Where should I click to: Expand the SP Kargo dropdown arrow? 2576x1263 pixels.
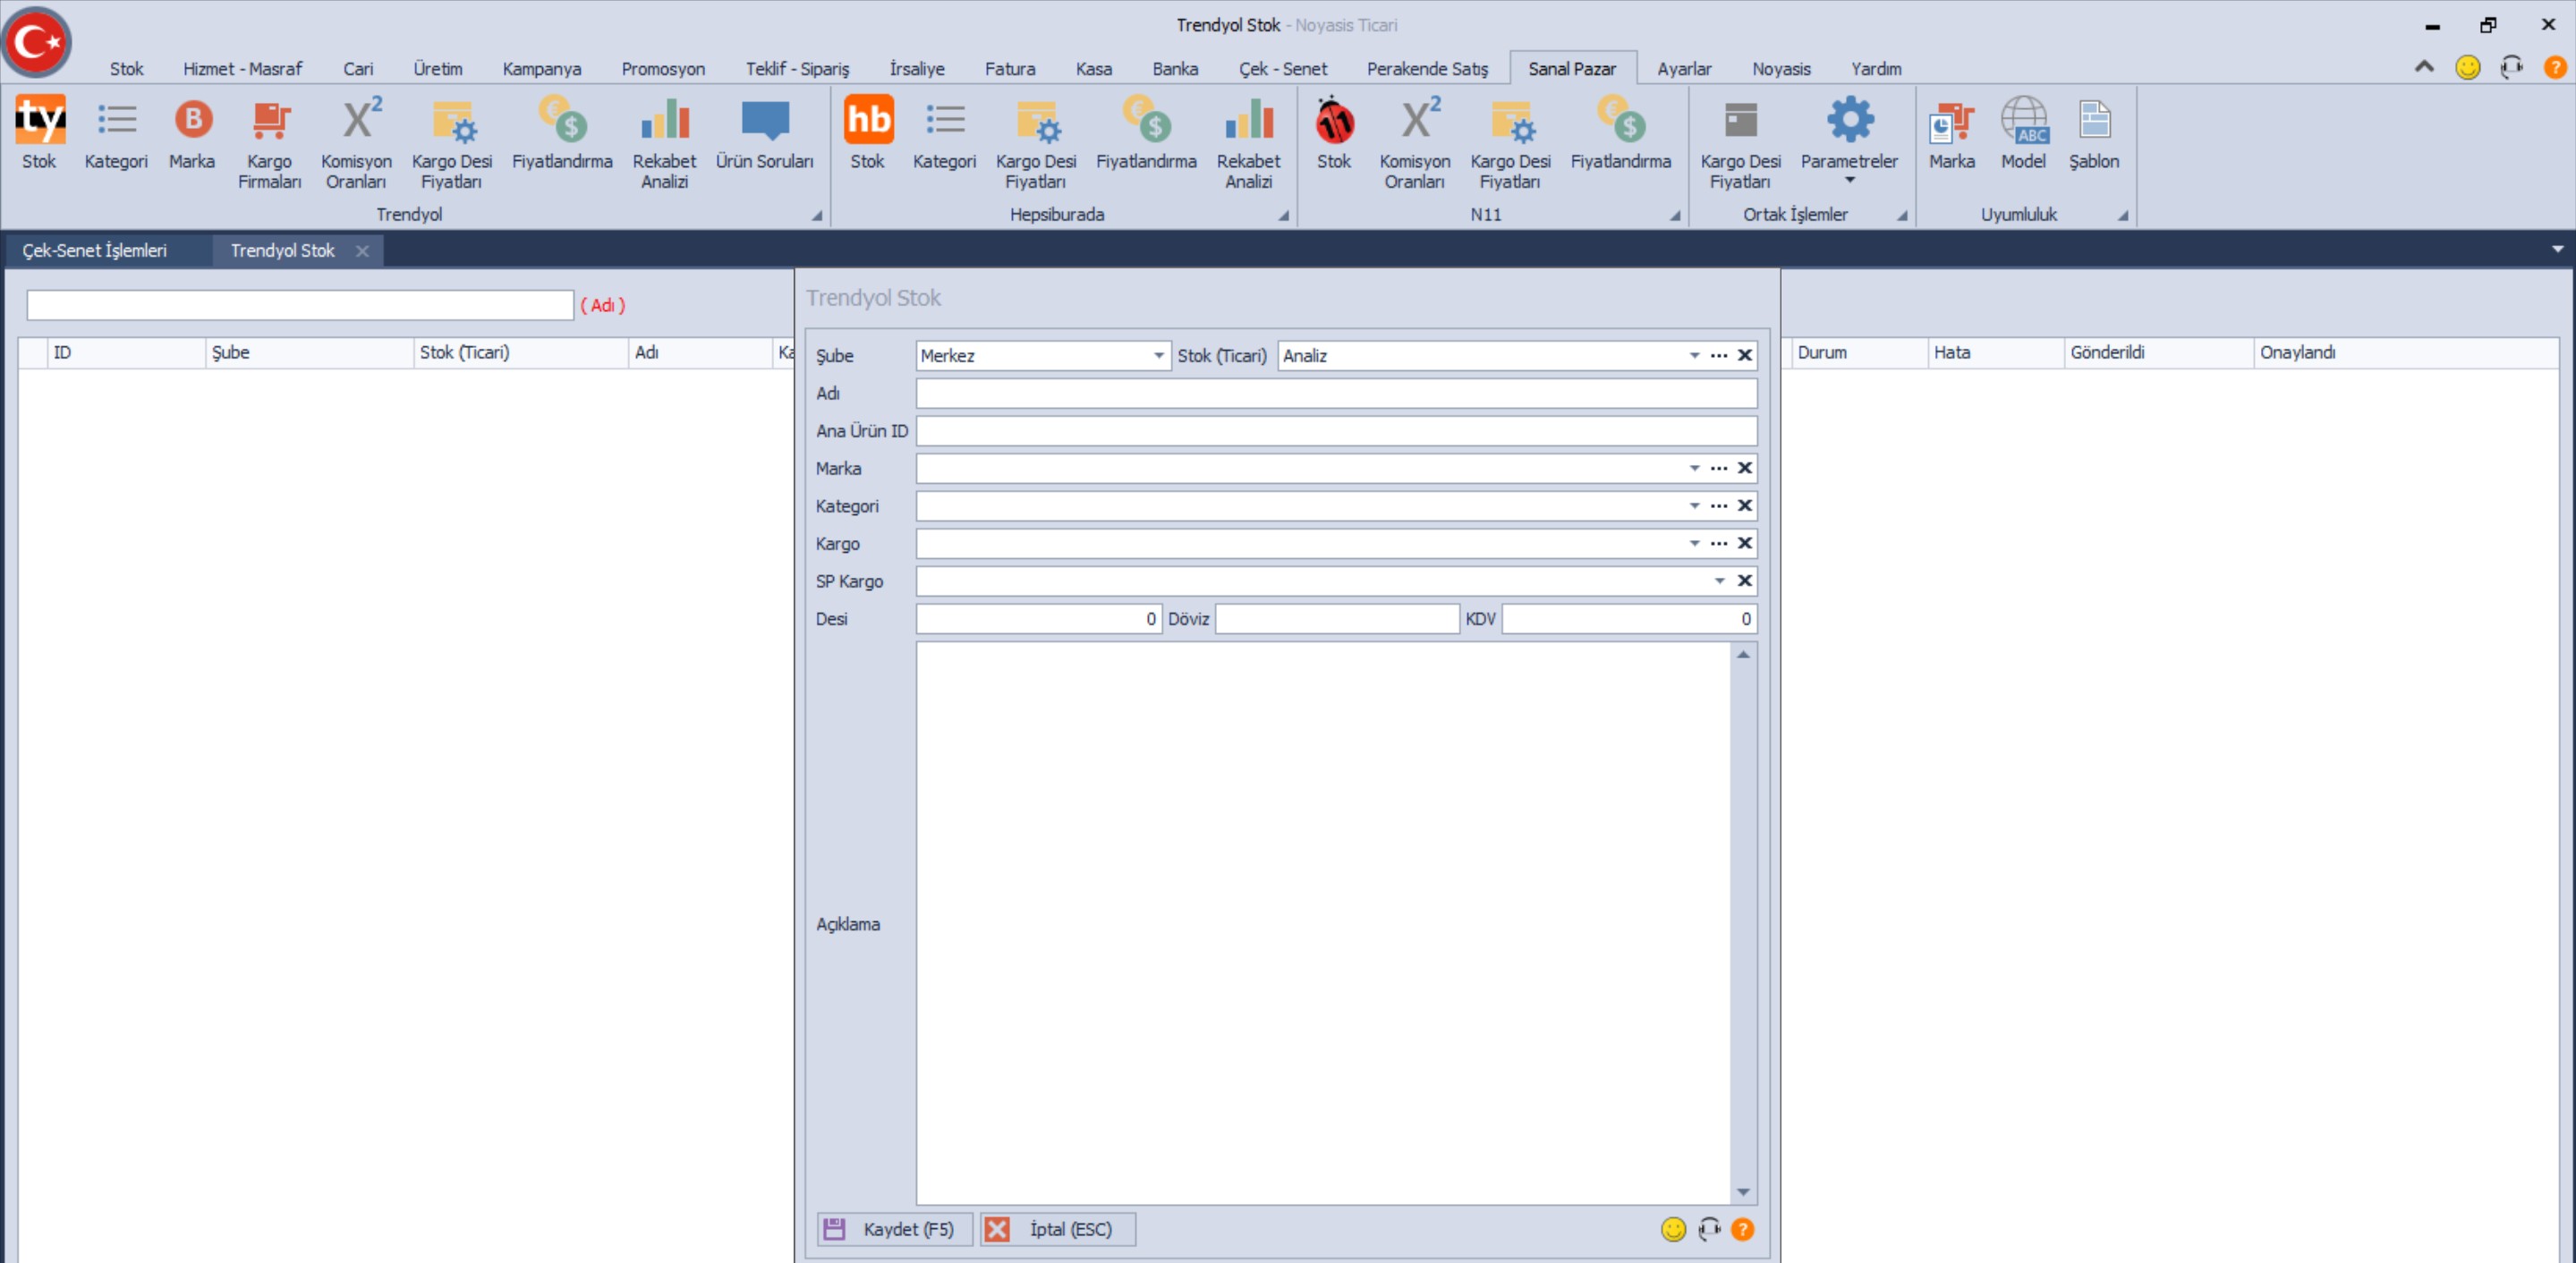pos(1719,581)
